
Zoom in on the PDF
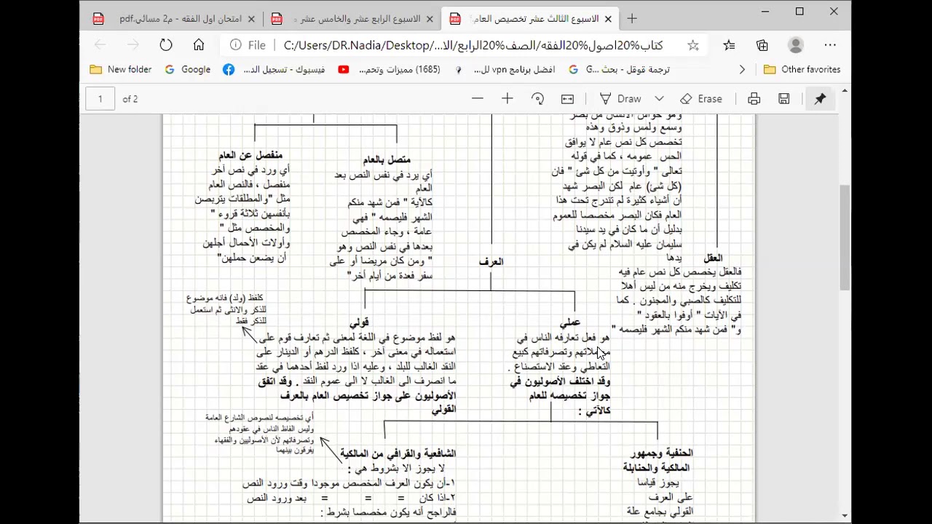508,99
